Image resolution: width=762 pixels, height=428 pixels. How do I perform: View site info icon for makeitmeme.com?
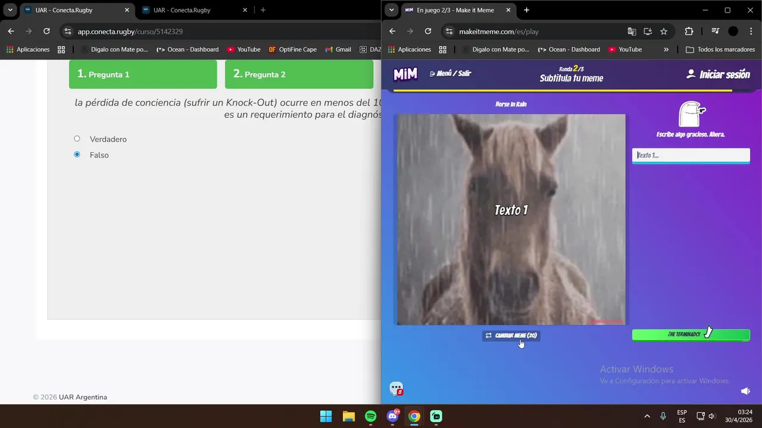449,32
